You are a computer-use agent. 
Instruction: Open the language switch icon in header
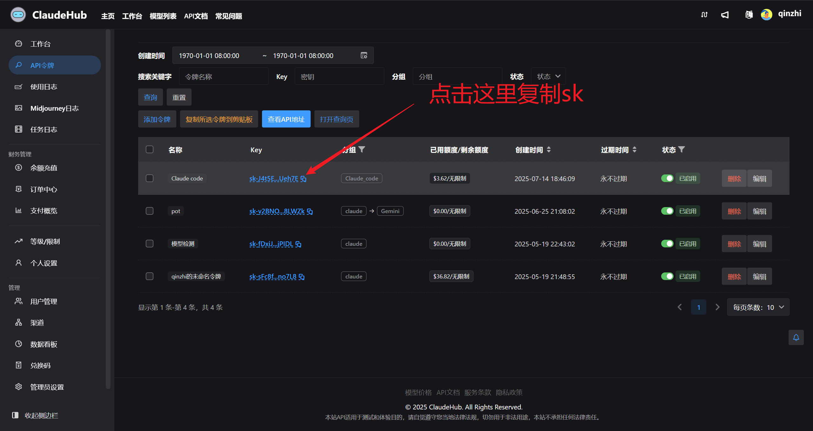pos(749,15)
